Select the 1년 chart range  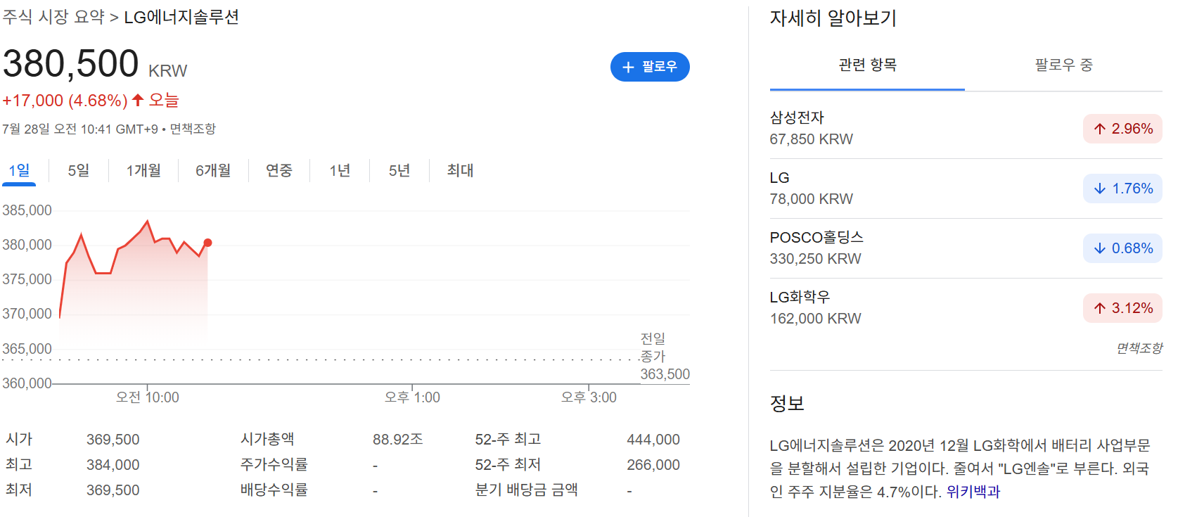(x=340, y=170)
